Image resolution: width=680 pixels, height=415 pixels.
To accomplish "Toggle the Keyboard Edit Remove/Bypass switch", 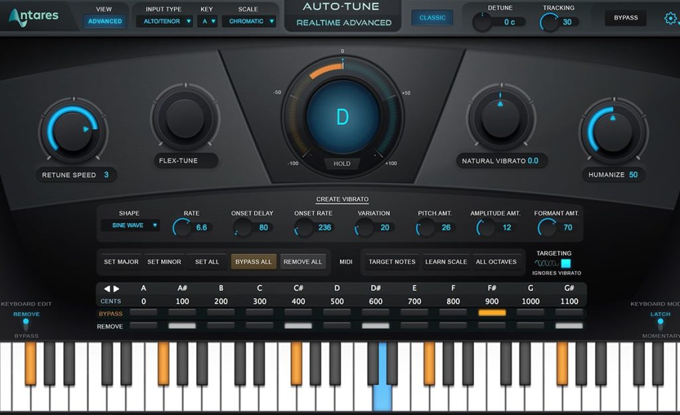I will 26,325.
